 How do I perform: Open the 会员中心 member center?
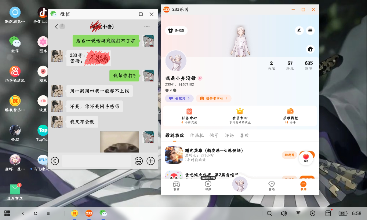pyautogui.click(x=240, y=116)
